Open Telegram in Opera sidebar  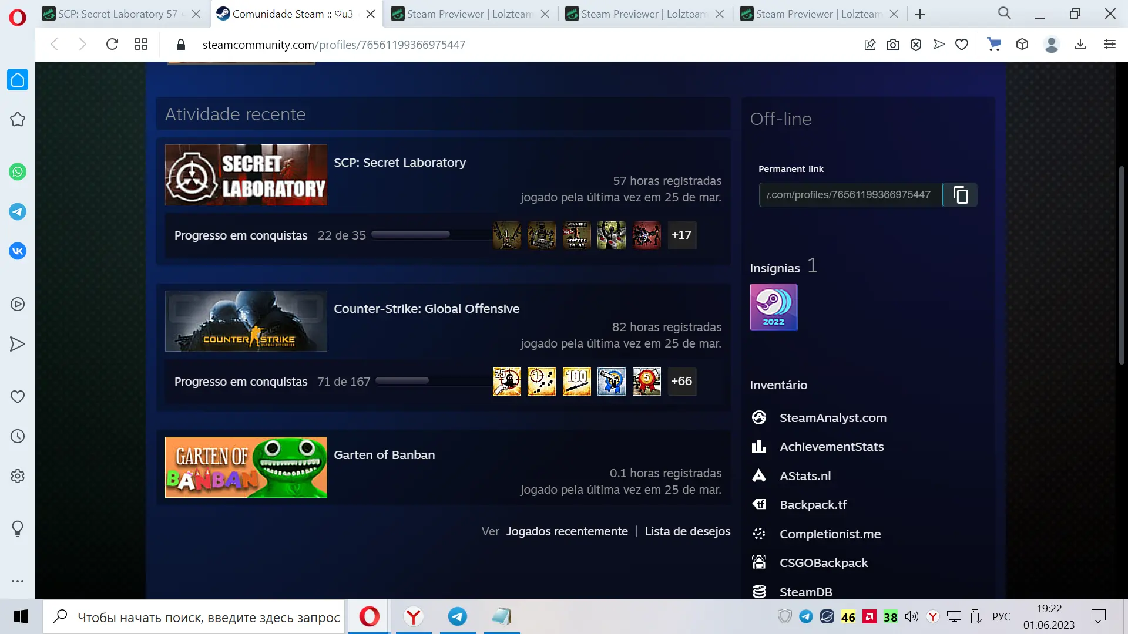[18, 212]
